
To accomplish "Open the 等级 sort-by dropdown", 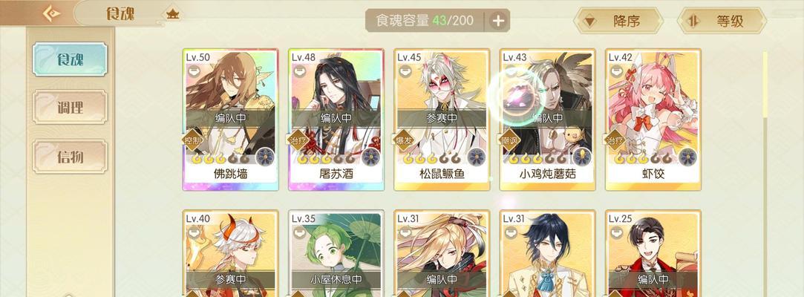I will 722,21.
